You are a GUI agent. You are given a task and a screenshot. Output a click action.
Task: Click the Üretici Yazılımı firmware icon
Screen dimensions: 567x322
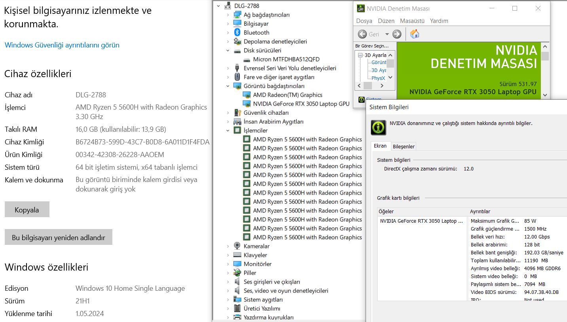tap(237, 308)
